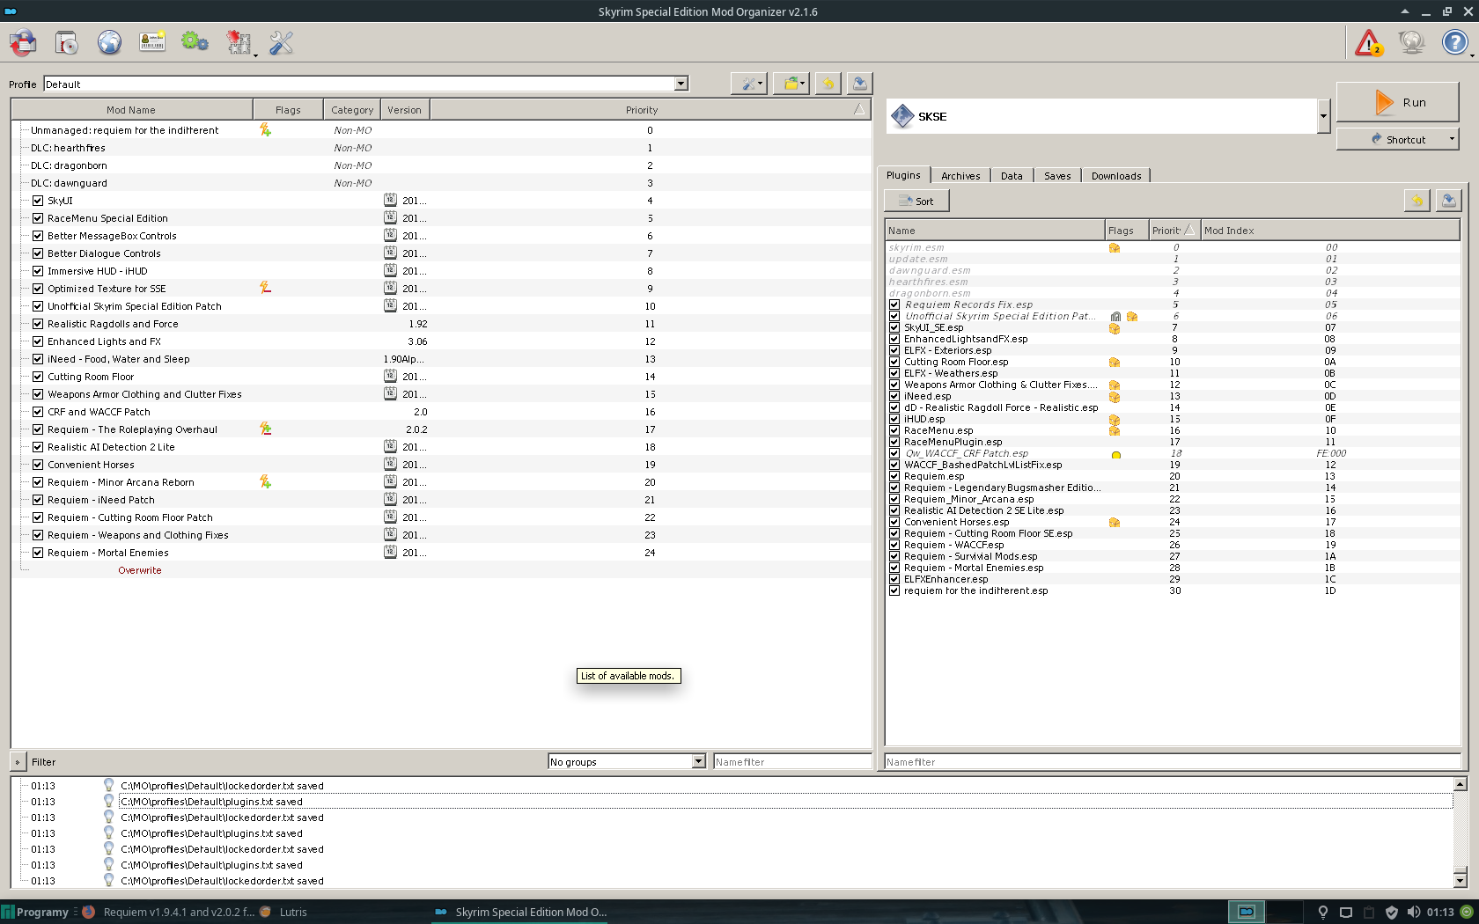The height and width of the screenshot is (924, 1479).
Task: Click category icon of SkyUI row
Action: point(390,200)
